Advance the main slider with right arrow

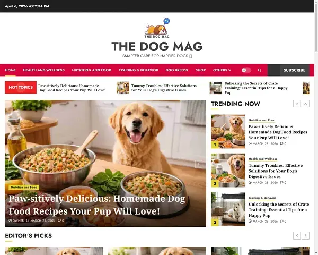click(x=199, y=164)
